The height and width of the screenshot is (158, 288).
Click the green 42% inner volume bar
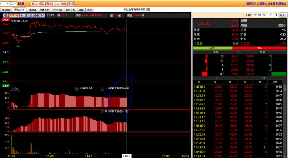point(213,48)
